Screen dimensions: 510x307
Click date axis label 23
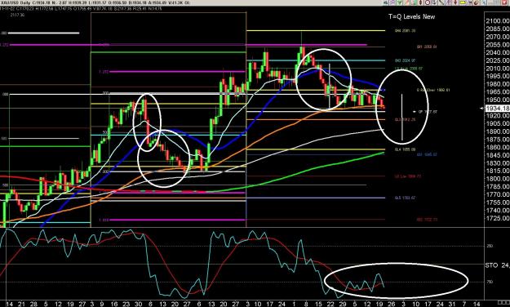pyautogui.click(x=126, y=304)
